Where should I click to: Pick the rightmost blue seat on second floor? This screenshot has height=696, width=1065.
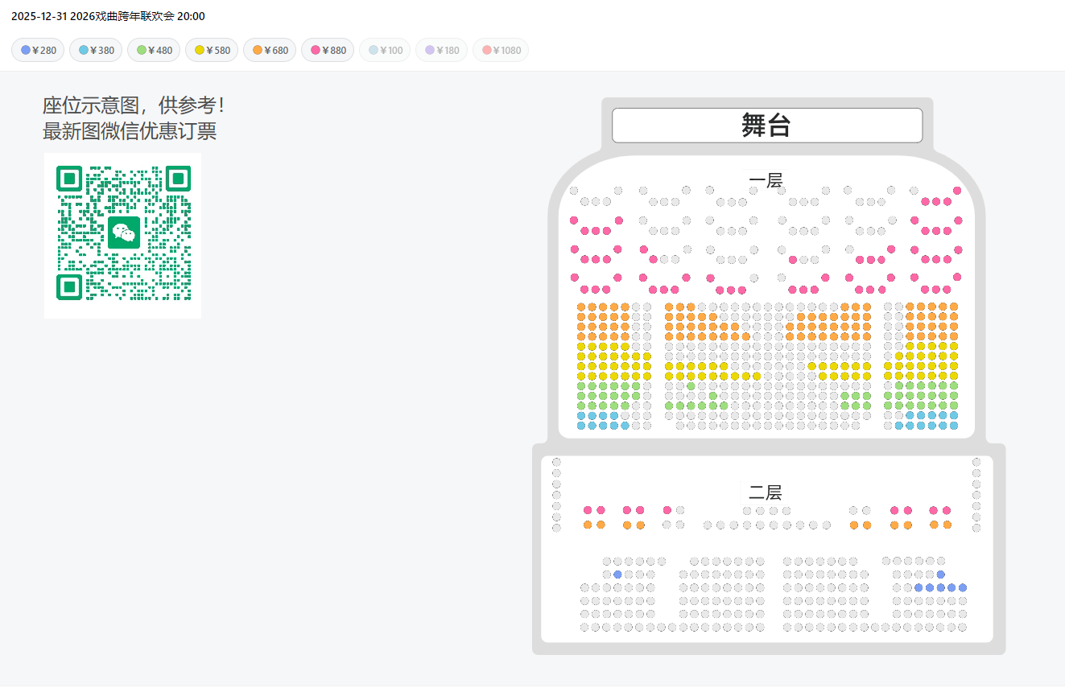963,587
